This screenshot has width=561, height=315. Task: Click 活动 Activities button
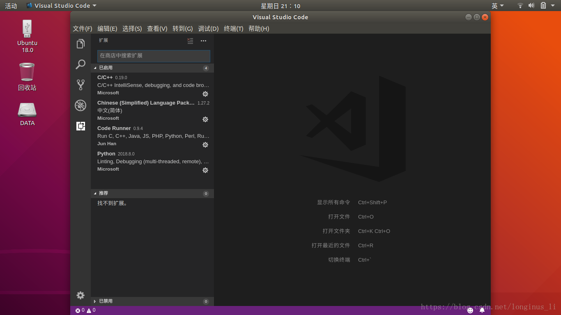(11, 6)
